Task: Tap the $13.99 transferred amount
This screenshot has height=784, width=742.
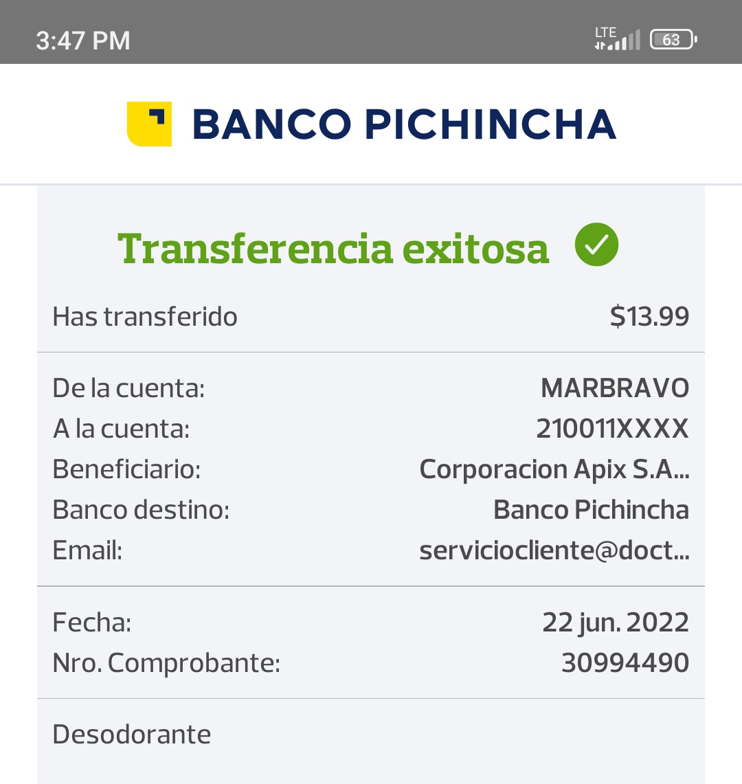Action: (649, 317)
